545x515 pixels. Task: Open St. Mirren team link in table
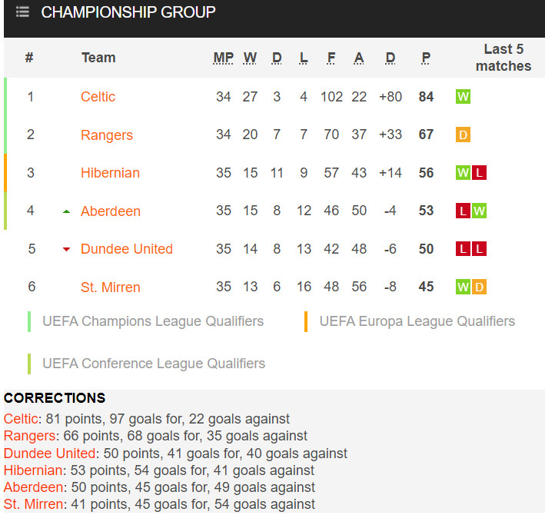(111, 287)
